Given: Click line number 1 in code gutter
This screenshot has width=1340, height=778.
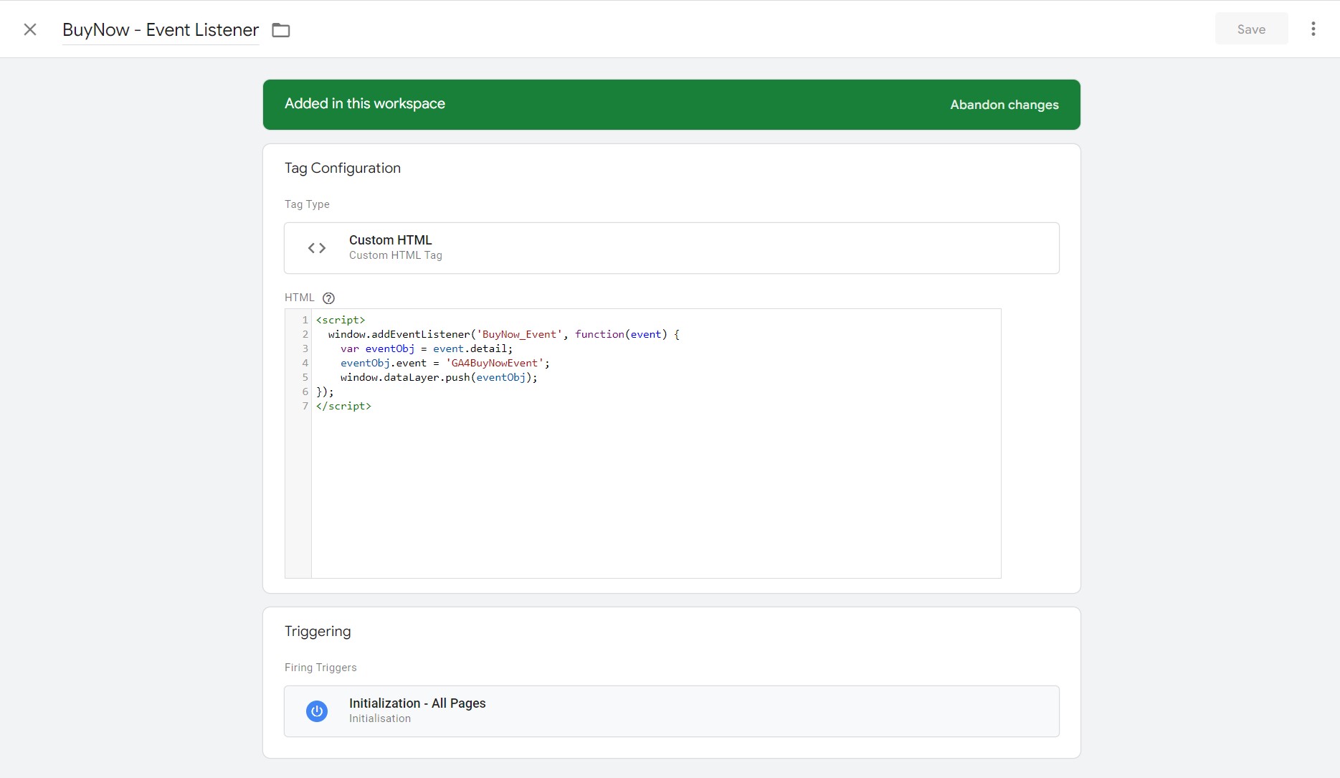Looking at the screenshot, I should (305, 320).
